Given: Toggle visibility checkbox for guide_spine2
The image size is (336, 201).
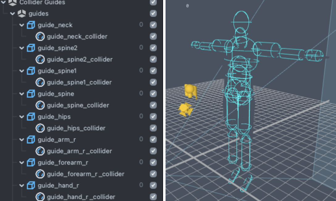Looking at the screenshot, I should pos(153,48).
